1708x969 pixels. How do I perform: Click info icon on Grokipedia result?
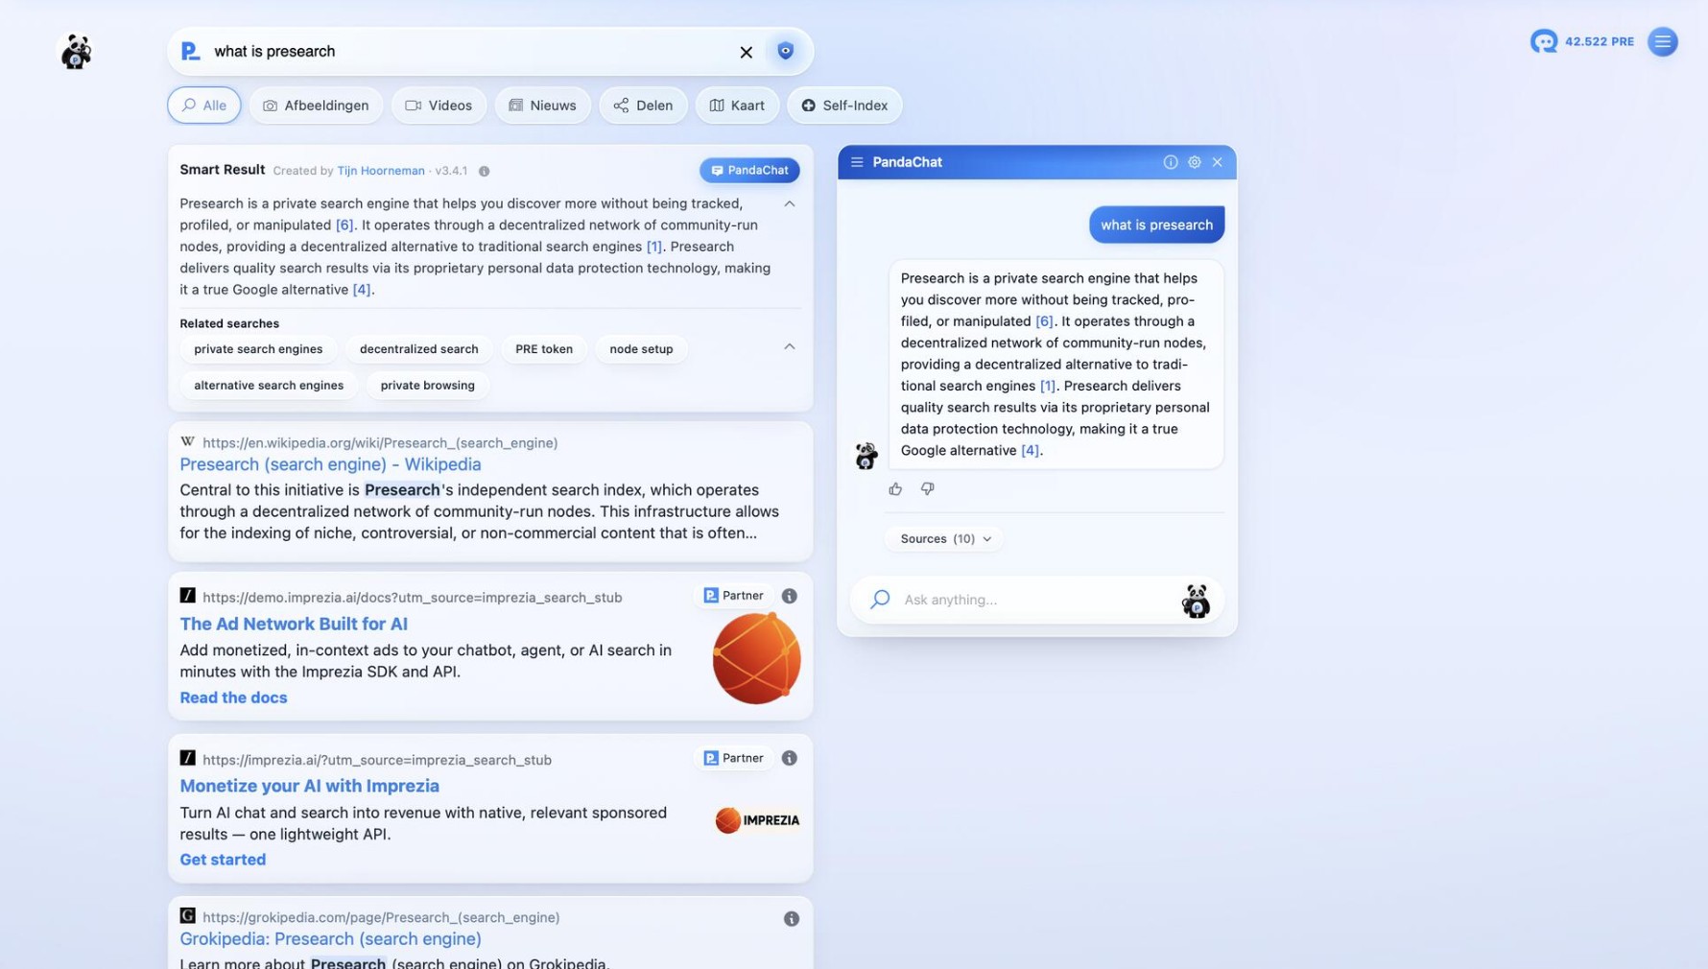791,919
